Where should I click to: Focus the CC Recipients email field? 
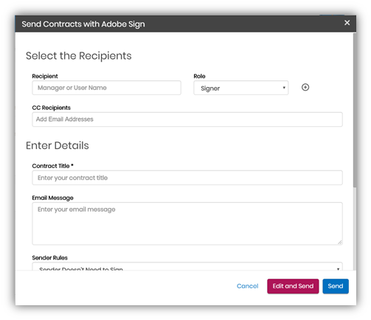[187, 119]
